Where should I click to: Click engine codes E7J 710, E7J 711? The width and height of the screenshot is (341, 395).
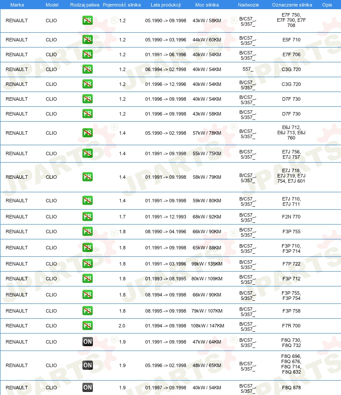[291, 201]
